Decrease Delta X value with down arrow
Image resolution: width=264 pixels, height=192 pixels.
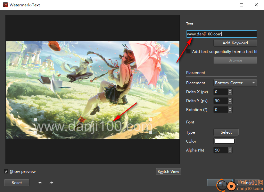[230, 93]
